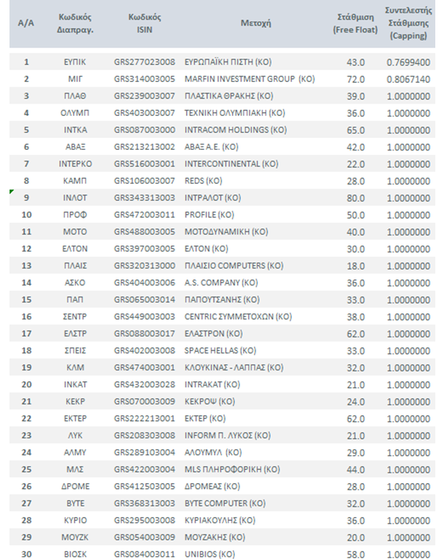
Task: Click 'REDS (ΚΟ)' stock name
Action: coord(203,180)
